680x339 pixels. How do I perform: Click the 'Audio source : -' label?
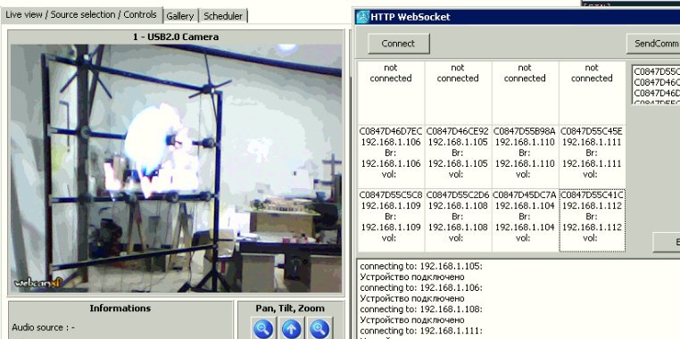pos(44,327)
